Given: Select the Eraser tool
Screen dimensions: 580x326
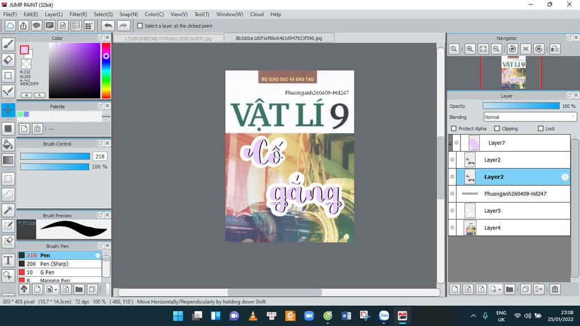Looking at the screenshot, I should pos(8,60).
